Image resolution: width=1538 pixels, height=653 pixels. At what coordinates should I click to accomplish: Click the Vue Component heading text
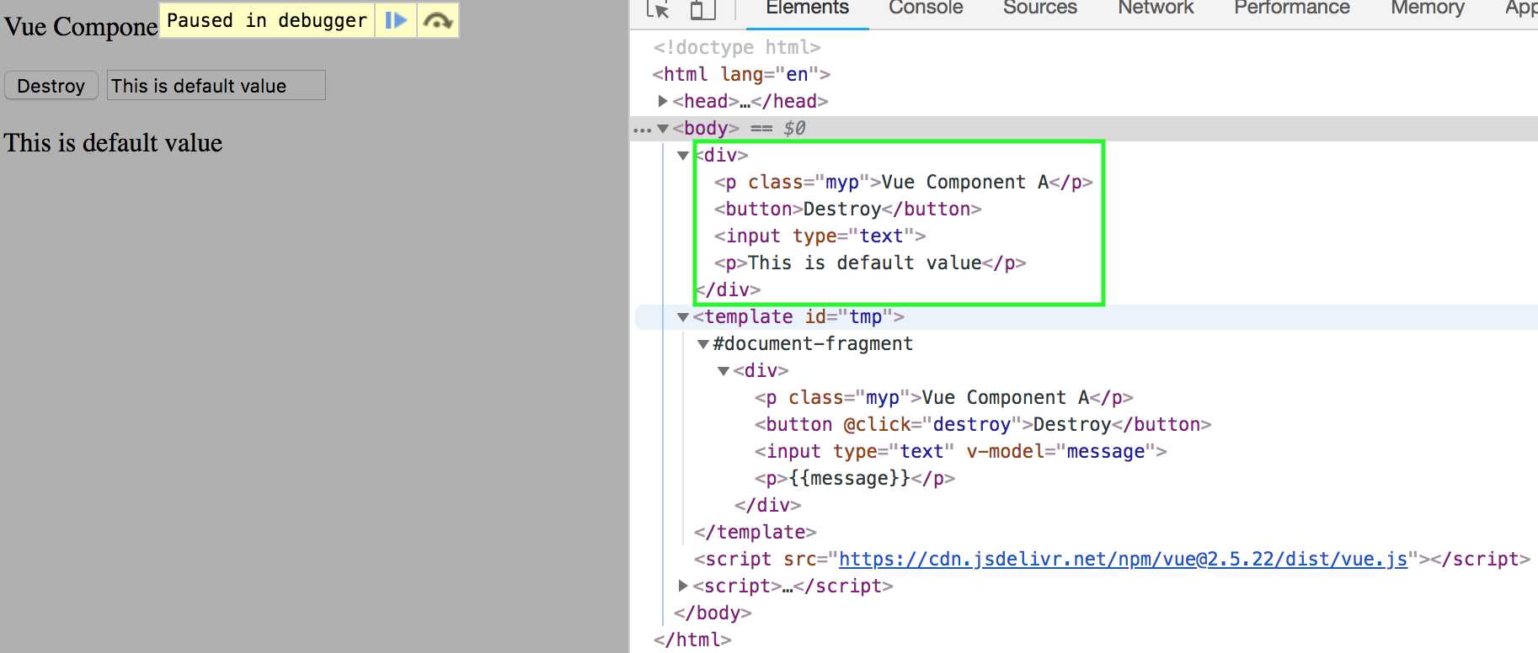(x=81, y=27)
